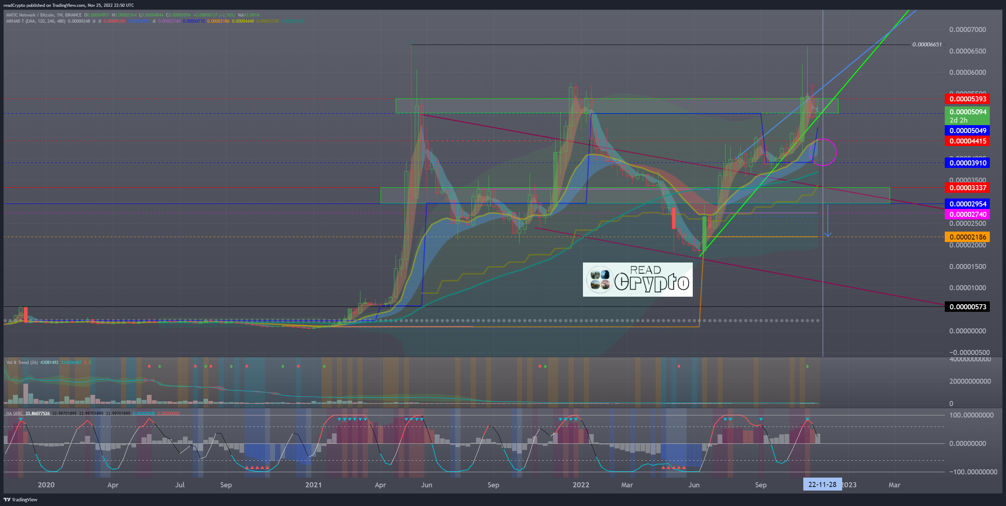Click the 0.00000000 price axis tick of main chart

coord(967,331)
